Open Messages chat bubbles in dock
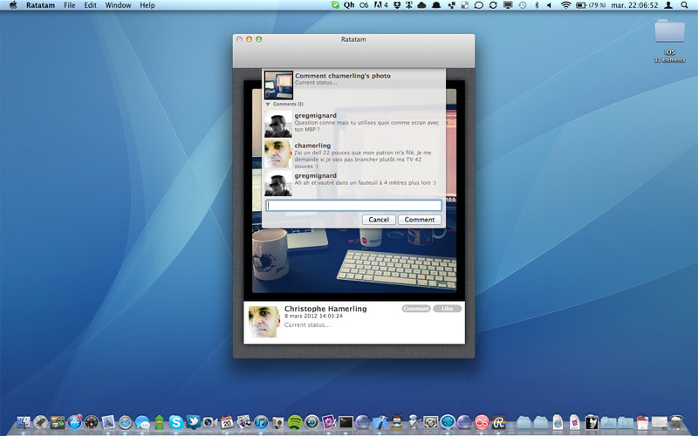This screenshot has width=698, height=436. 142,422
